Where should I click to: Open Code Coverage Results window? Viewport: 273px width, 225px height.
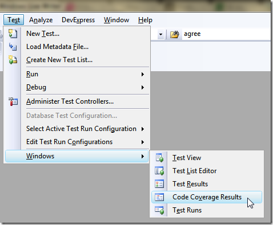(x=207, y=197)
